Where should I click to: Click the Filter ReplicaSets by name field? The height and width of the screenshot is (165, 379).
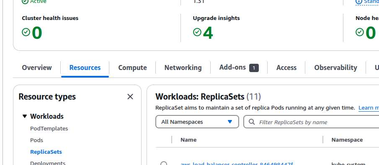point(311,122)
